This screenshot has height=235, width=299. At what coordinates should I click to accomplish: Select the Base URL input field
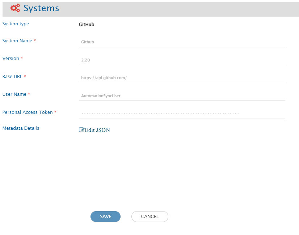pos(182,78)
